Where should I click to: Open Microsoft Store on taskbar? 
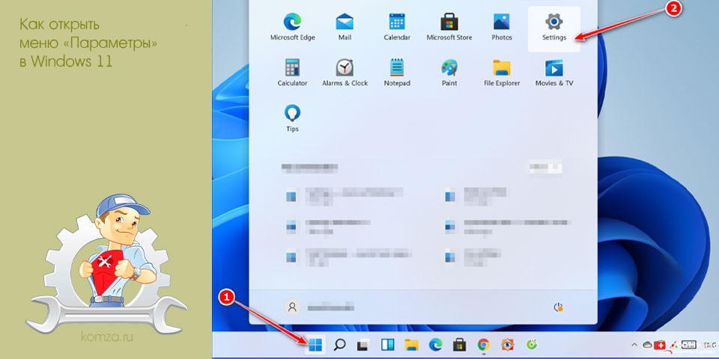pos(459,345)
